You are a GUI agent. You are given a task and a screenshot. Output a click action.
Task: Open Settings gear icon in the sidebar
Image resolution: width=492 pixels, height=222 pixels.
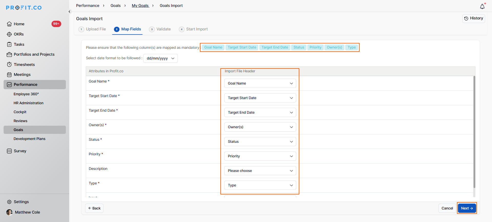pos(9,202)
